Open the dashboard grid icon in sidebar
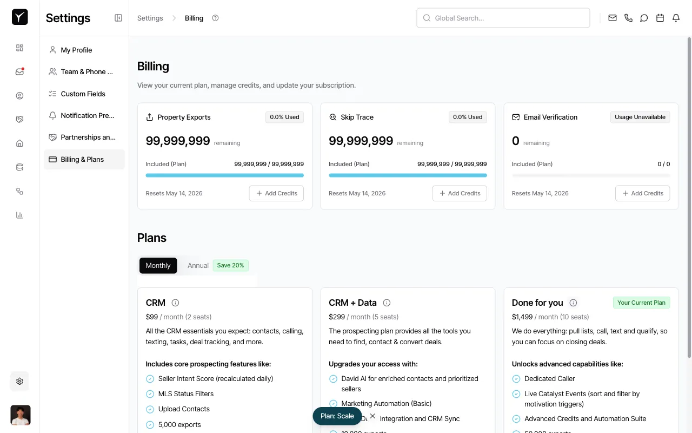This screenshot has height=433, width=692. tap(19, 48)
